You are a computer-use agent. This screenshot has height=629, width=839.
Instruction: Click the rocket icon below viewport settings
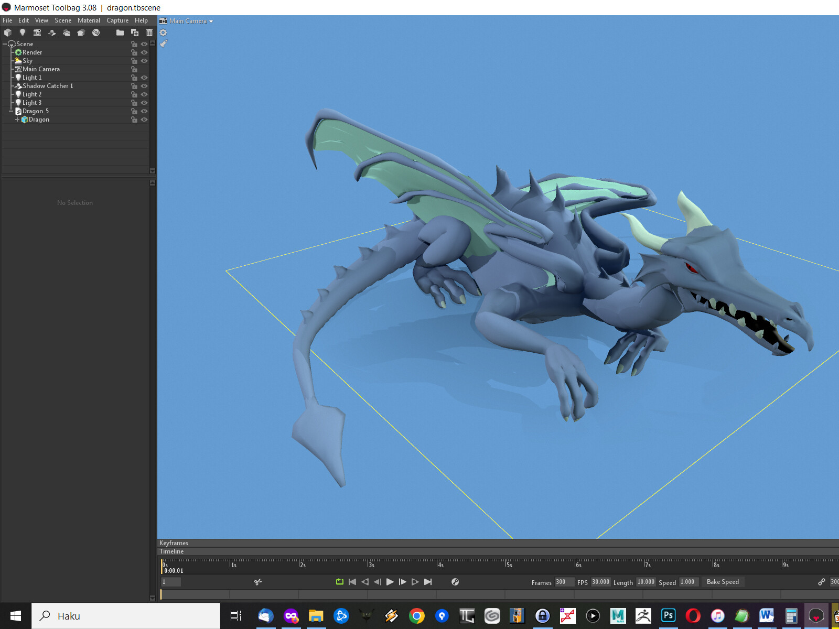coord(164,44)
